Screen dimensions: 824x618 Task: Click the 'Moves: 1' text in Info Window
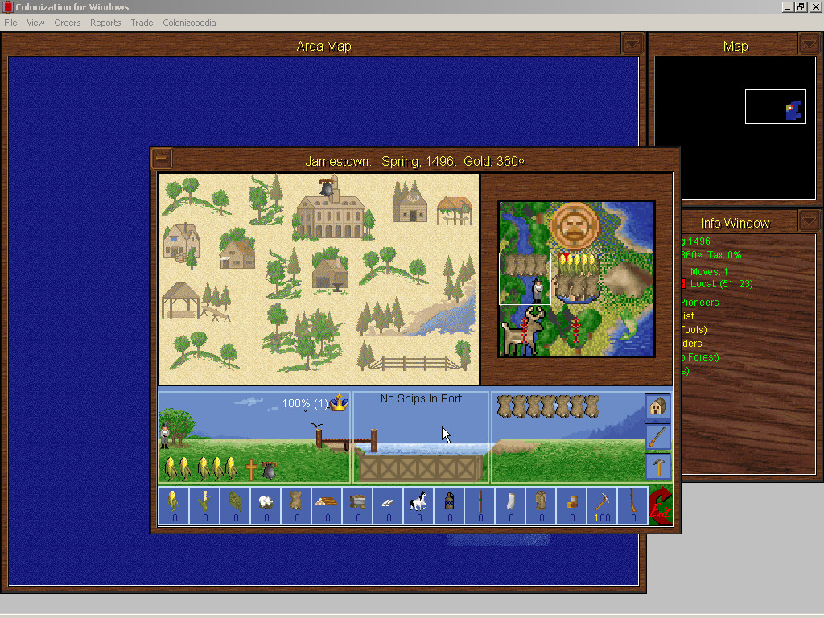pos(709,272)
